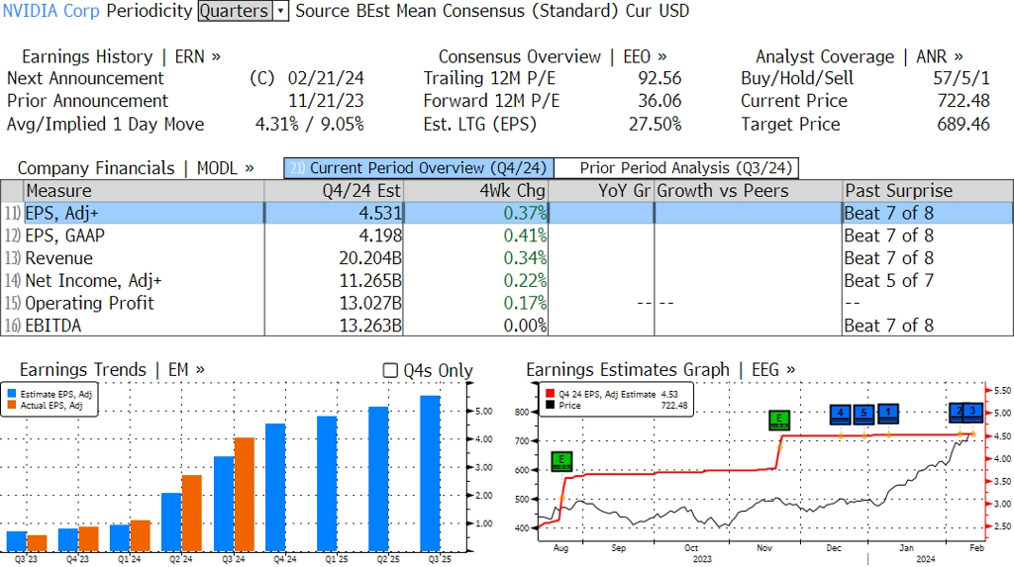
Task: Select row 11) EPS, Adj+
Action: pyautogui.click(x=507, y=214)
